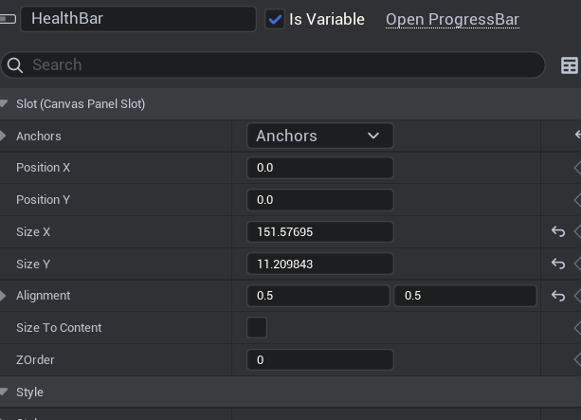Expand the Anchors property row
581x420 pixels.
pos(4,137)
